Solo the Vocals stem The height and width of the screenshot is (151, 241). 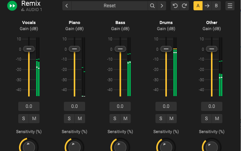coord(24,119)
